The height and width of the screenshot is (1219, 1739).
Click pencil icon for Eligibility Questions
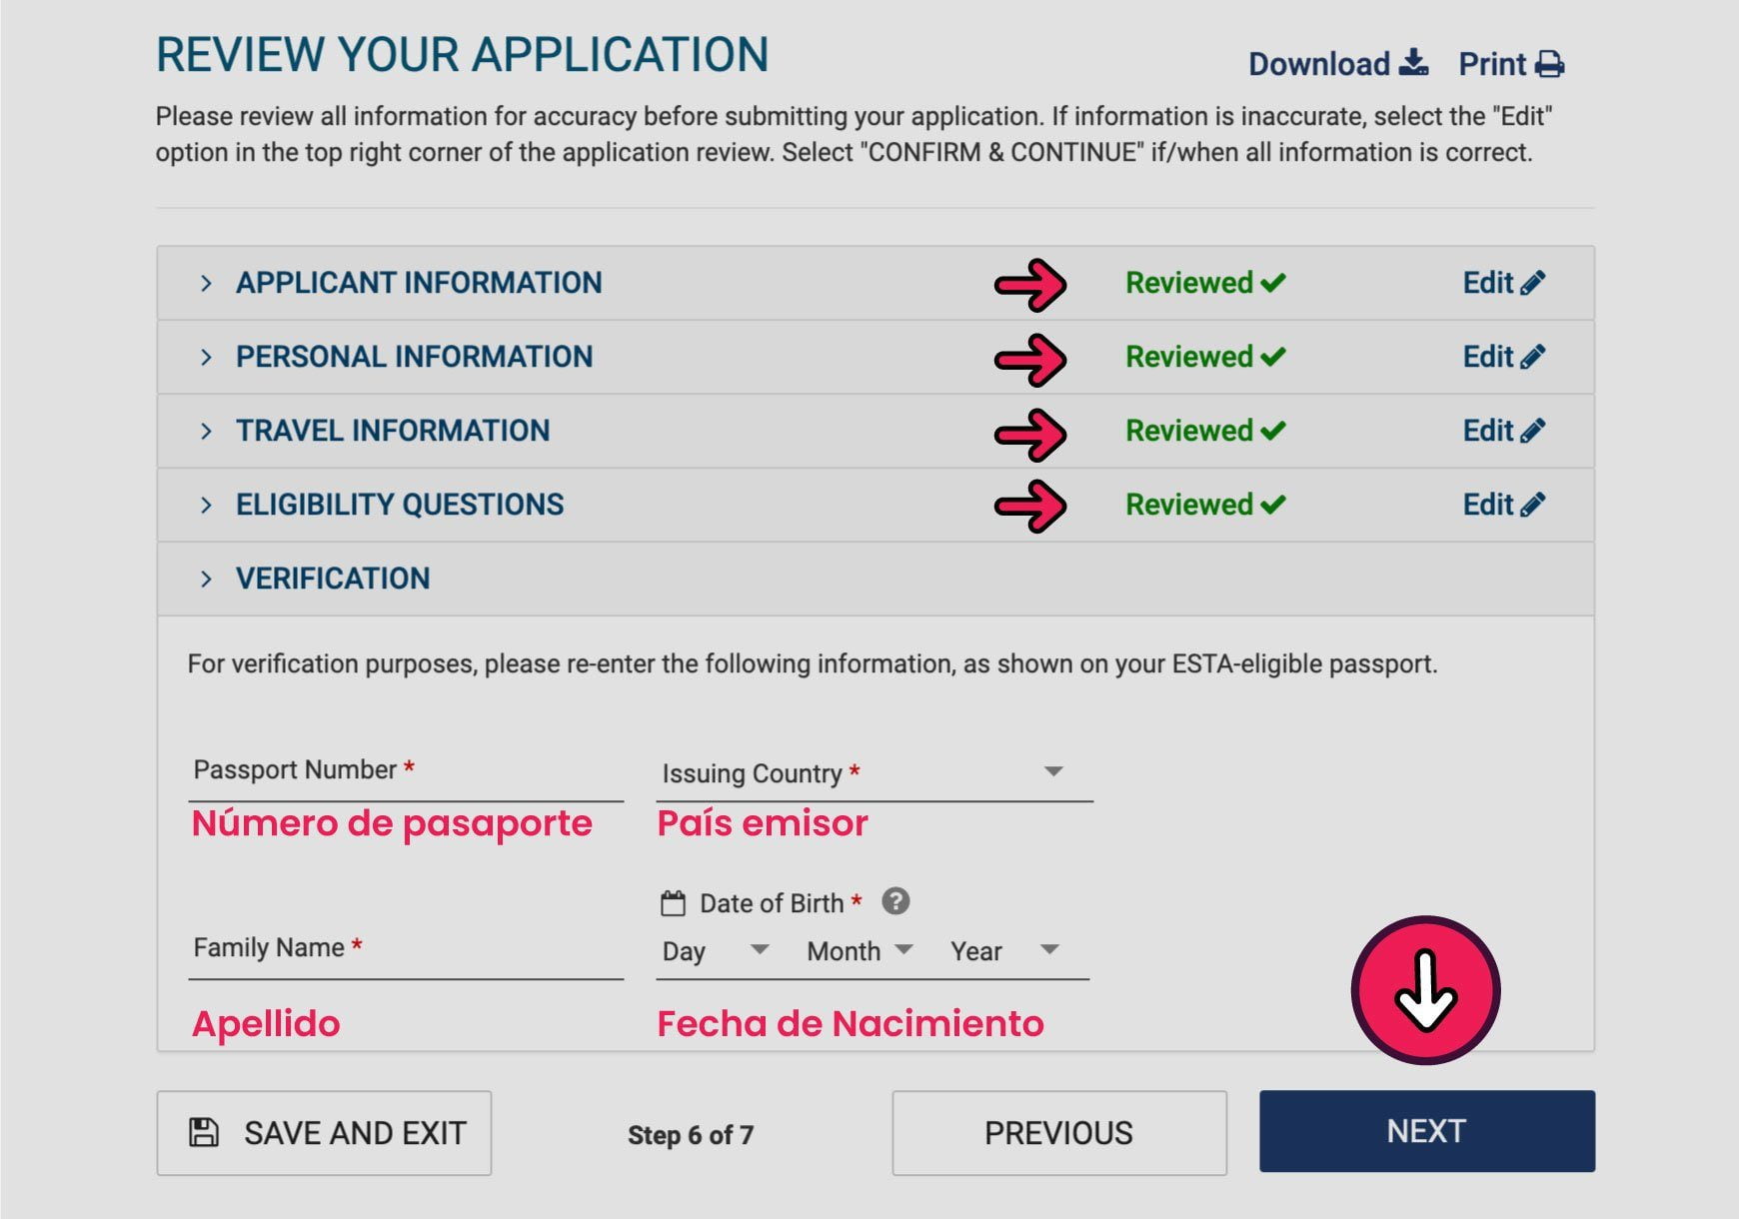(x=1532, y=505)
